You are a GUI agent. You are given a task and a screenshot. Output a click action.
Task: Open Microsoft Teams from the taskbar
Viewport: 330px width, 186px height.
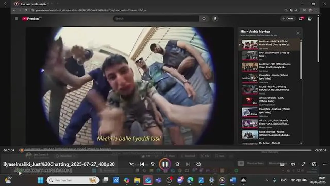click(x=159, y=180)
